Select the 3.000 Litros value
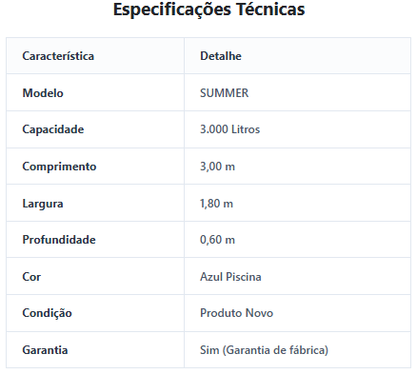This screenshot has width=417, height=374. click(229, 129)
